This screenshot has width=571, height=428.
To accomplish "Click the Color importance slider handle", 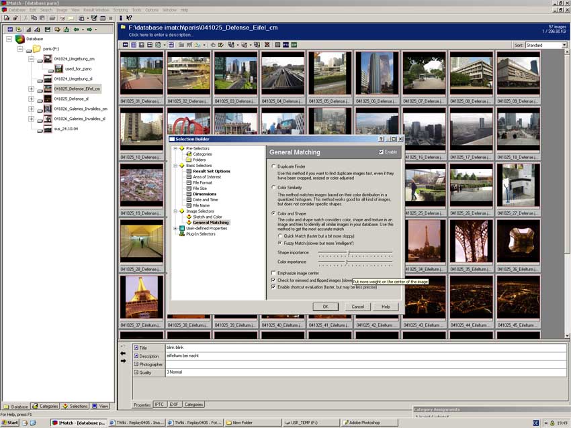I will pyautogui.click(x=347, y=262).
